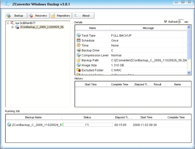Viewport: 195px width, 149px height.
Task: Sort History by Complete Time column
Action: [120, 84]
